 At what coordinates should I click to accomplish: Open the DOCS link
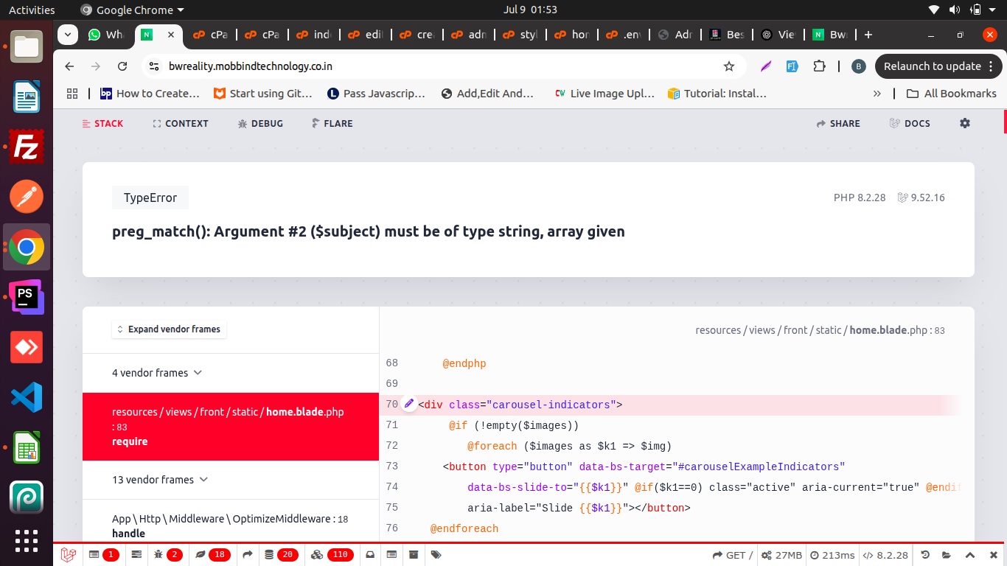910,123
